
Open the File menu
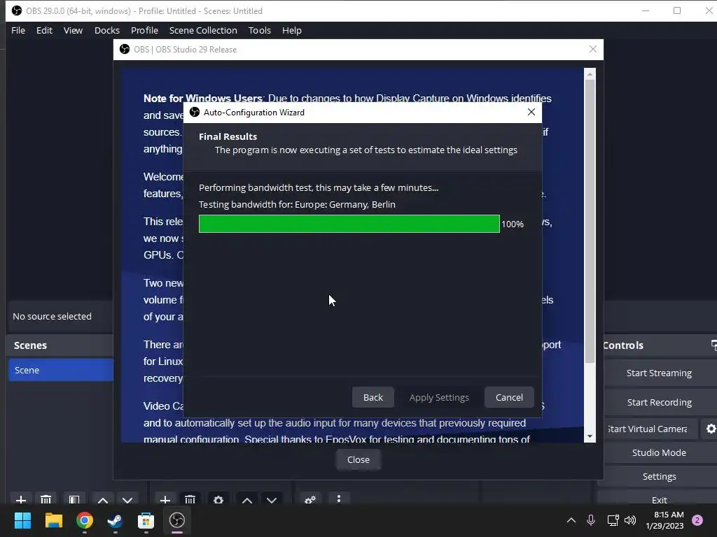coord(18,30)
